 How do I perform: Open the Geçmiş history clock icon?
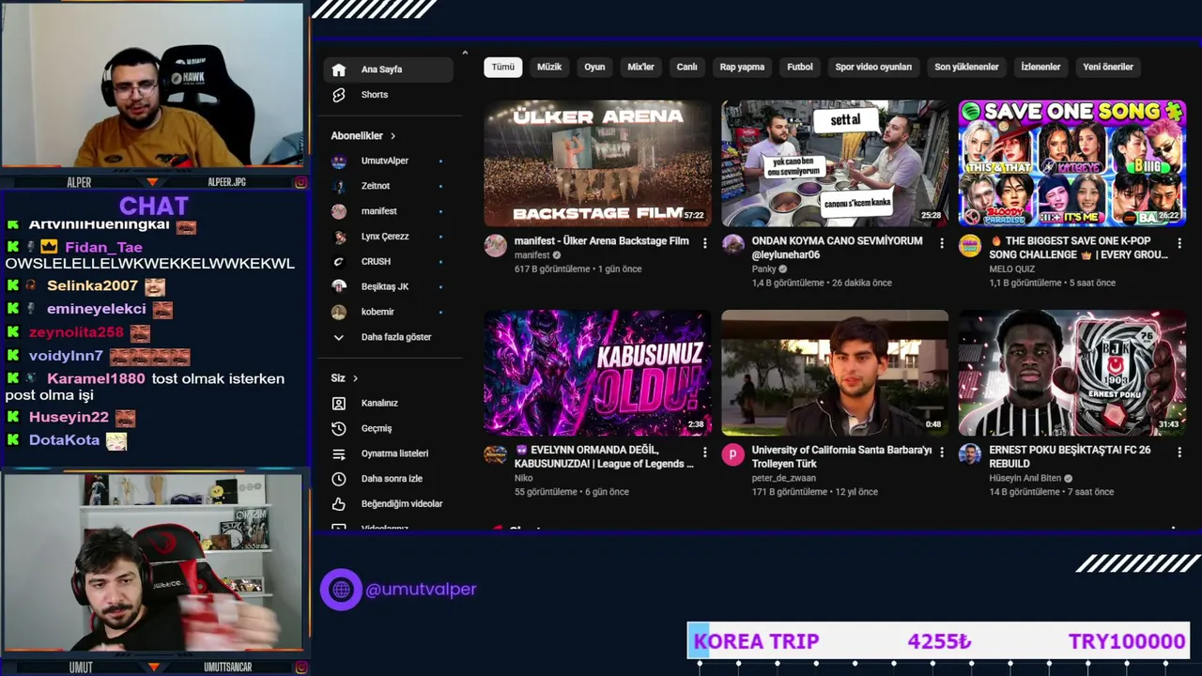point(339,428)
